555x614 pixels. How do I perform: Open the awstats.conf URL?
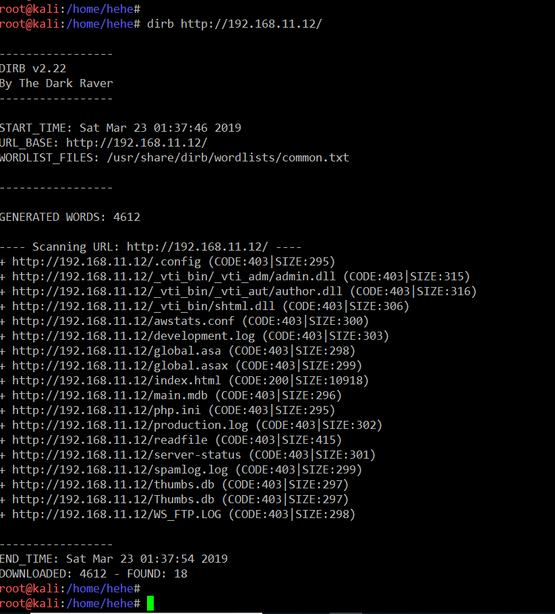123,321
